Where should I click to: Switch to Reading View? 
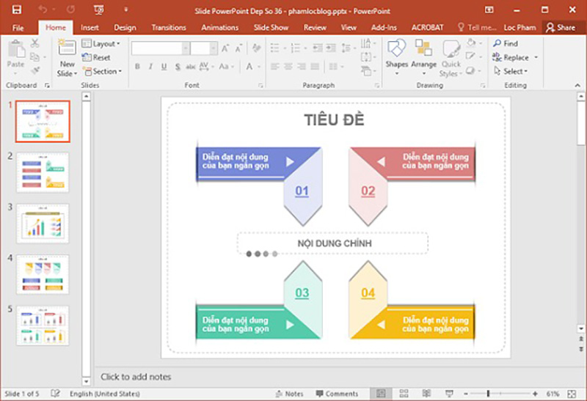pos(426,393)
